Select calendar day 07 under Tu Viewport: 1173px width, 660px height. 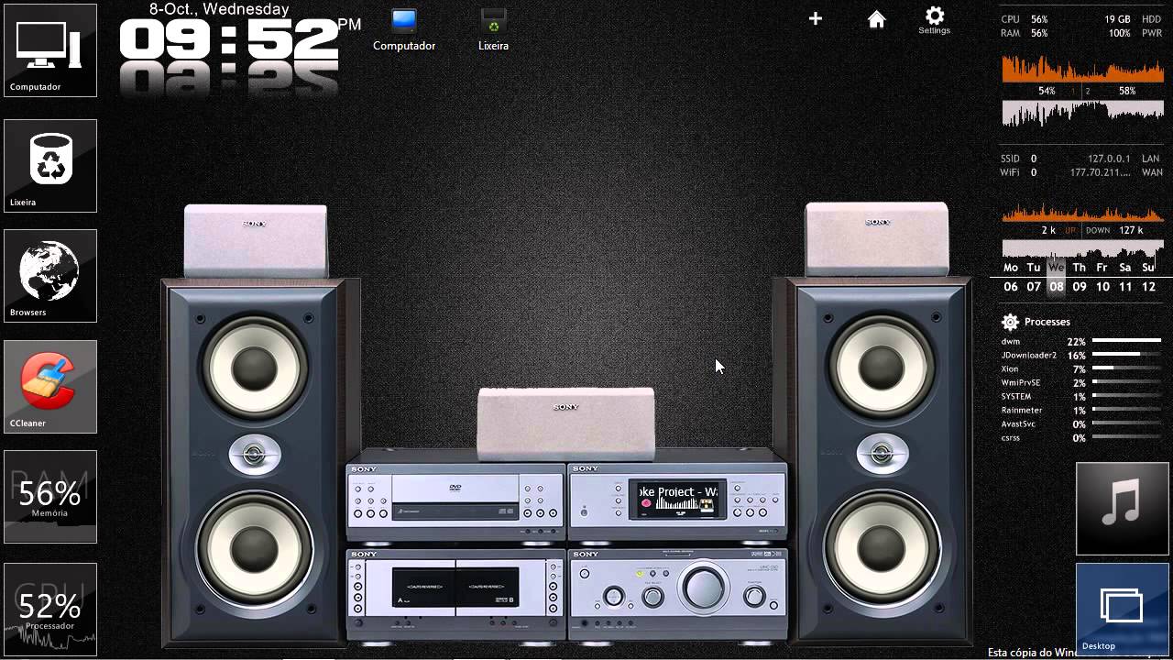[1034, 287]
